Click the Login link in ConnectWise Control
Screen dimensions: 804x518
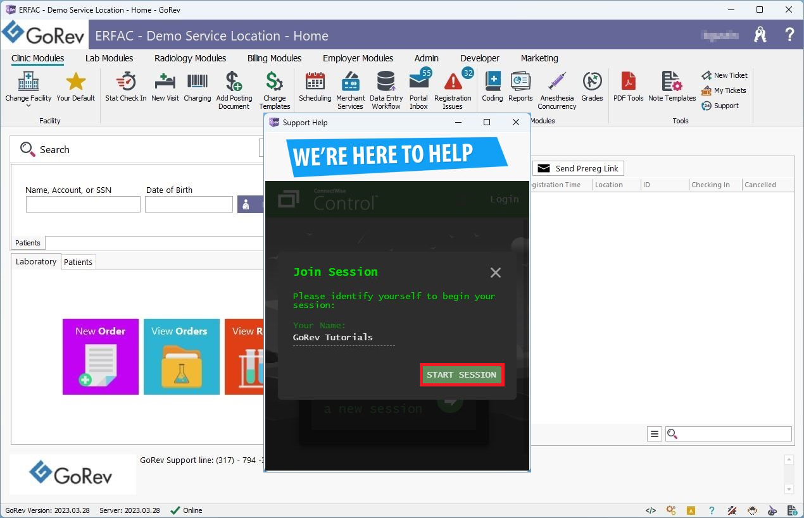505,199
